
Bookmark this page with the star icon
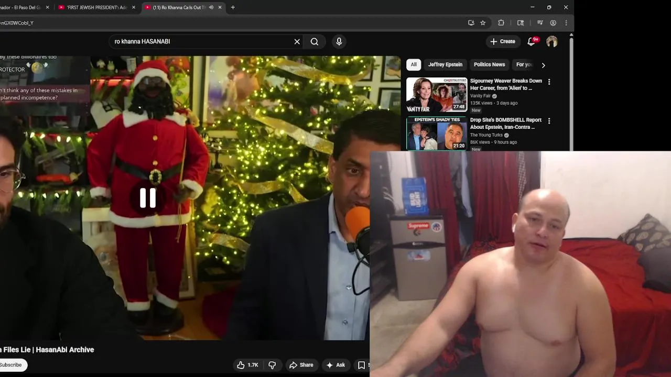483,23
